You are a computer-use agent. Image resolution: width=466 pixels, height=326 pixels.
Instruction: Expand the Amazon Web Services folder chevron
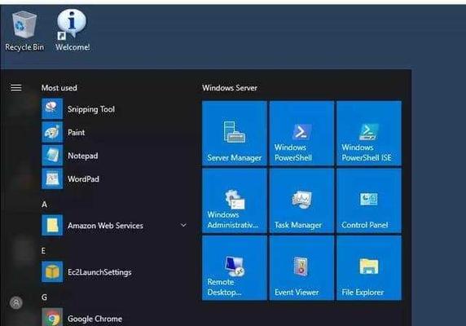[x=183, y=225]
